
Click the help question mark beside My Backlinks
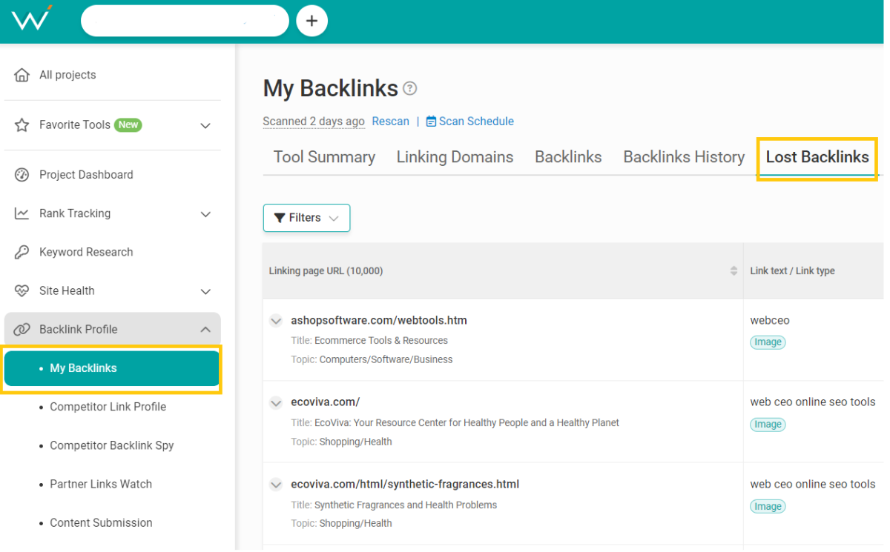pos(409,89)
